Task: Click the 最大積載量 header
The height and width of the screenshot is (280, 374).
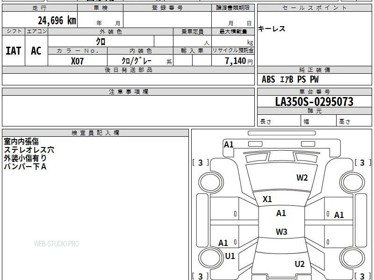Action: click(x=233, y=32)
